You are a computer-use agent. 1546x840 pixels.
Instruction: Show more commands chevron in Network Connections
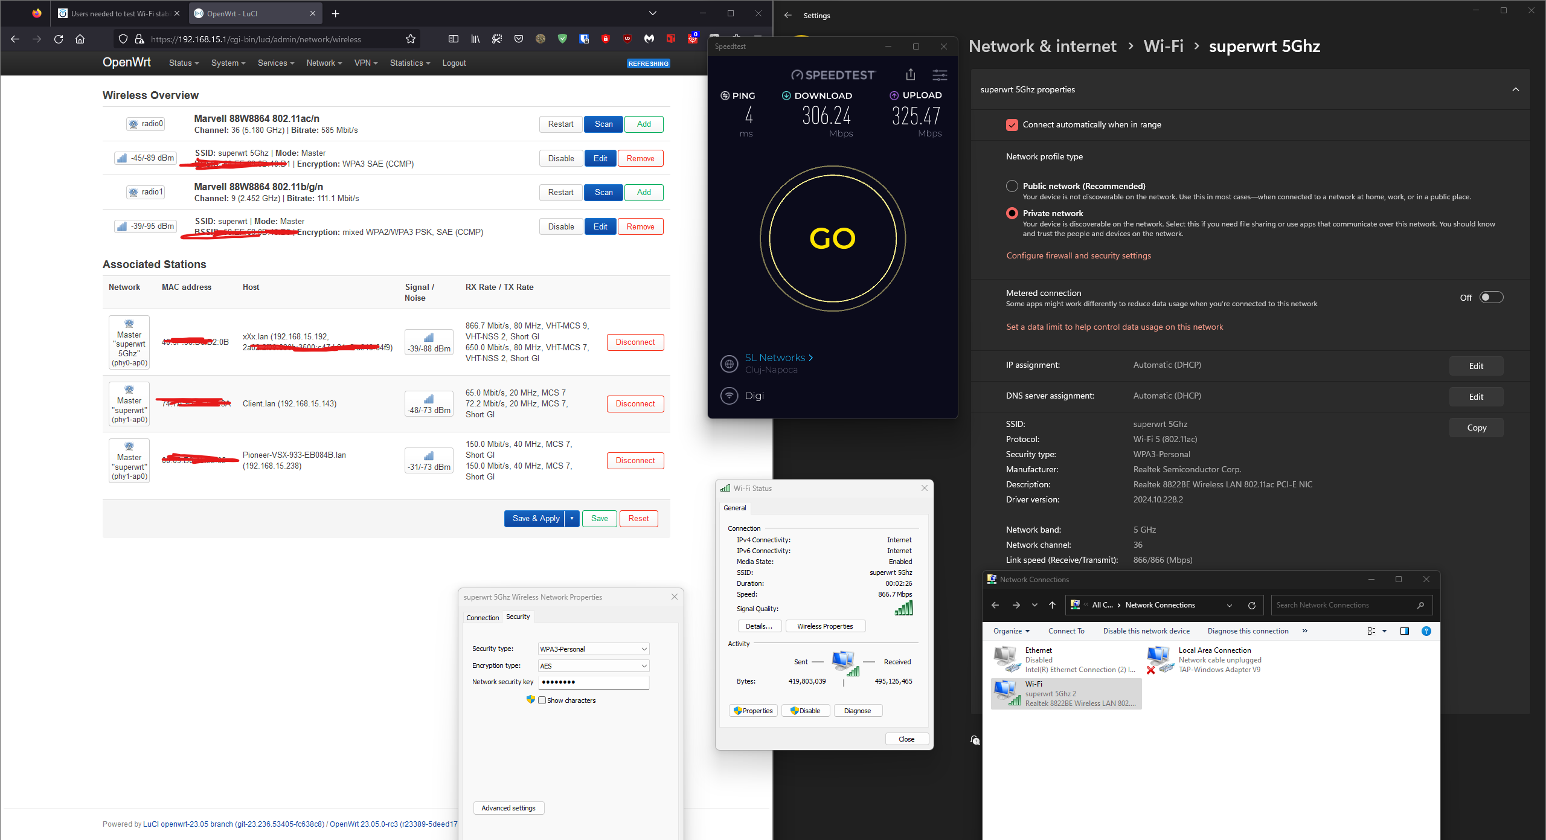pos(1305,631)
